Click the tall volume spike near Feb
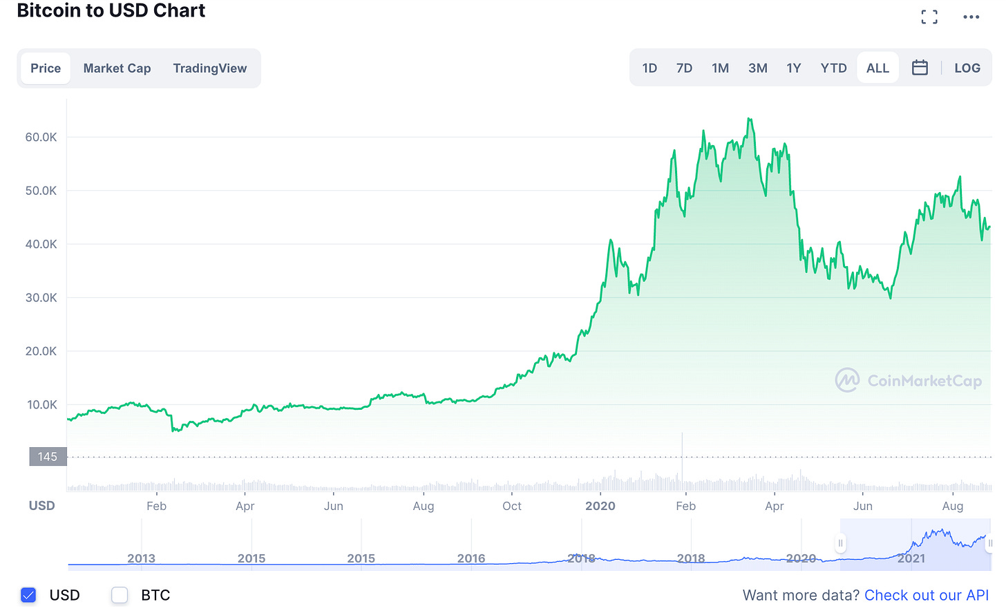 pos(682,461)
